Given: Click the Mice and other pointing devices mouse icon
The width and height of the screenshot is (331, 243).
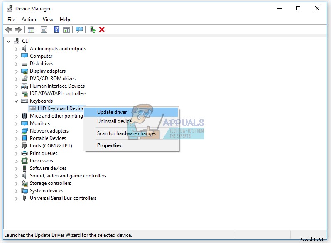Looking at the screenshot, I should click(24, 116).
